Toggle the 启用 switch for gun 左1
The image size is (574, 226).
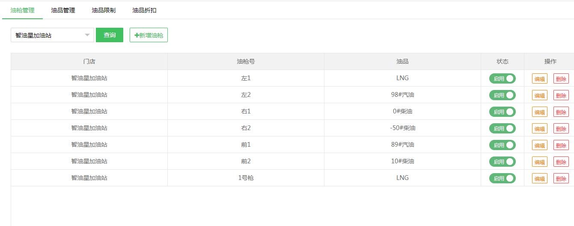click(503, 78)
